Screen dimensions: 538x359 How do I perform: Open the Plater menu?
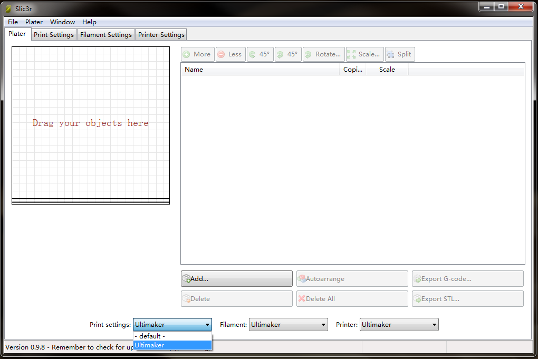point(34,22)
